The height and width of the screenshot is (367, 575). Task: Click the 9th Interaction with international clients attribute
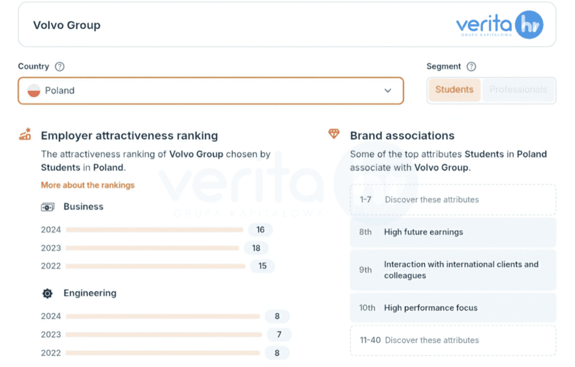point(453,270)
